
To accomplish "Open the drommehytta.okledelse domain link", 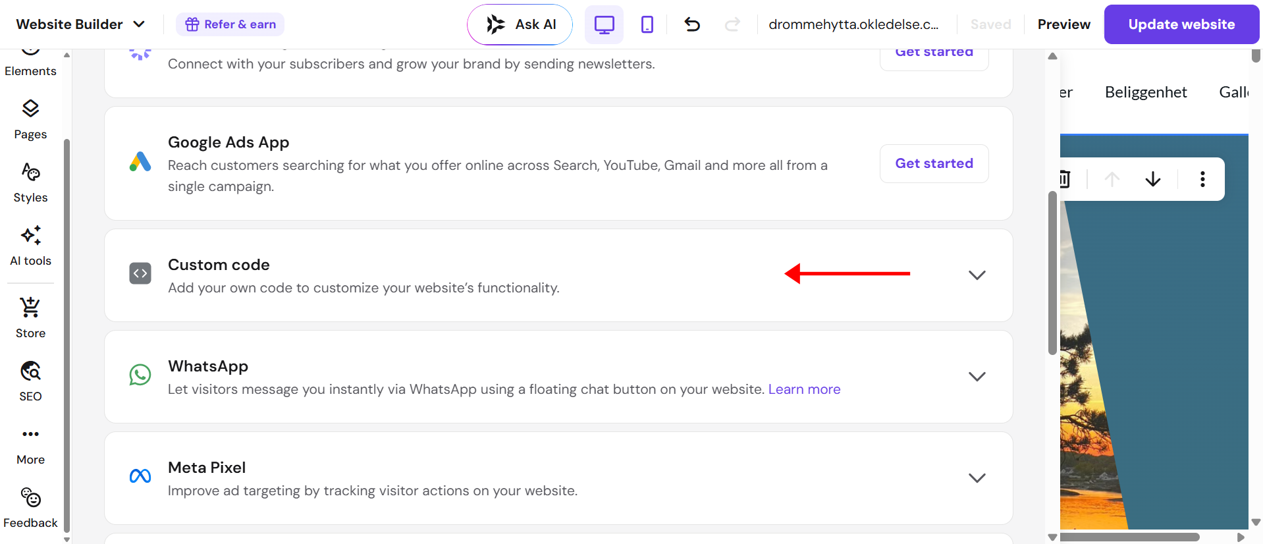I will pyautogui.click(x=853, y=24).
